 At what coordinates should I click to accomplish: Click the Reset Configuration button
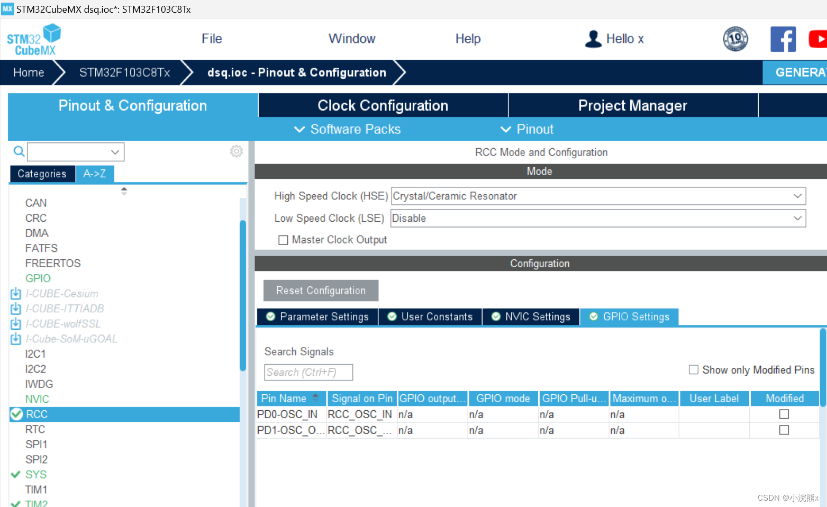(x=321, y=291)
